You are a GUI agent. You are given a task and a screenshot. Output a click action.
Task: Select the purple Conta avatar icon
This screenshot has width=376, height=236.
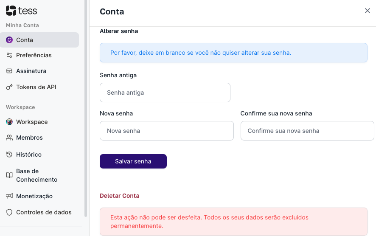point(9,40)
